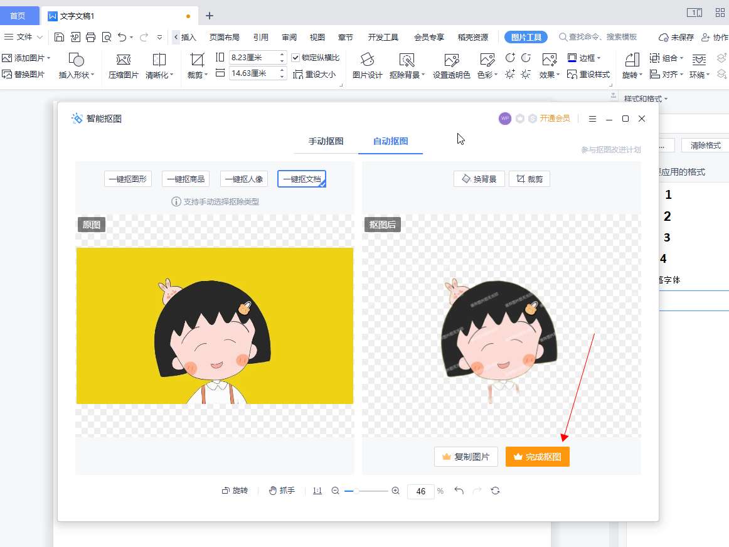Click 抠除背景 remove background tool
This screenshot has height=547, width=729.
click(x=407, y=66)
